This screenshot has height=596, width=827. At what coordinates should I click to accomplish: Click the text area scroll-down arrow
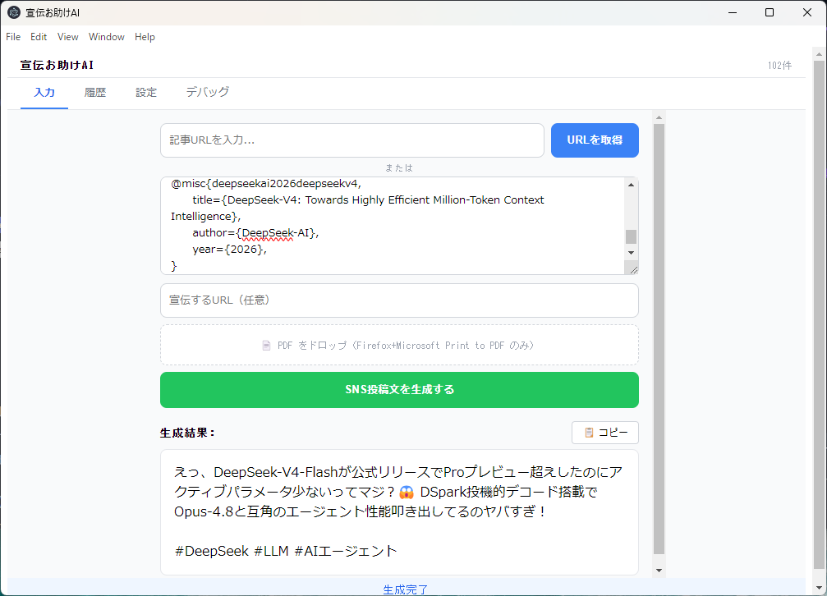click(x=631, y=253)
